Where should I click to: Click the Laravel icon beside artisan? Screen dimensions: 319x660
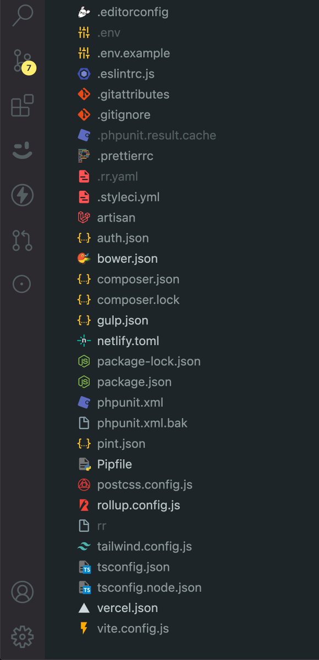pyautogui.click(x=84, y=218)
